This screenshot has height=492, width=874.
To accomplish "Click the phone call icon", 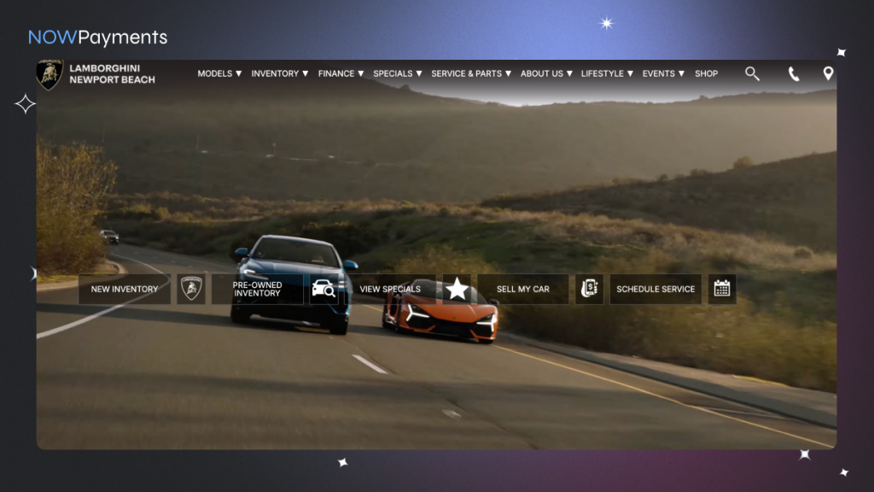I will [794, 73].
